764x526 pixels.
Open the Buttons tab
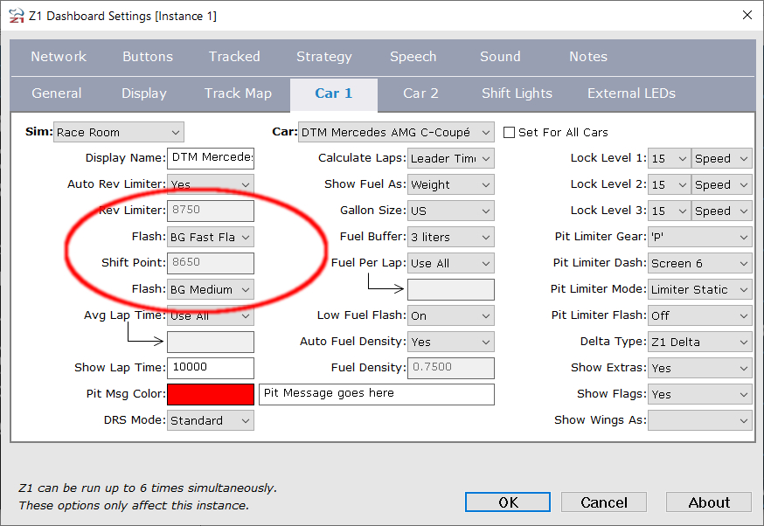[x=148, y=57]
